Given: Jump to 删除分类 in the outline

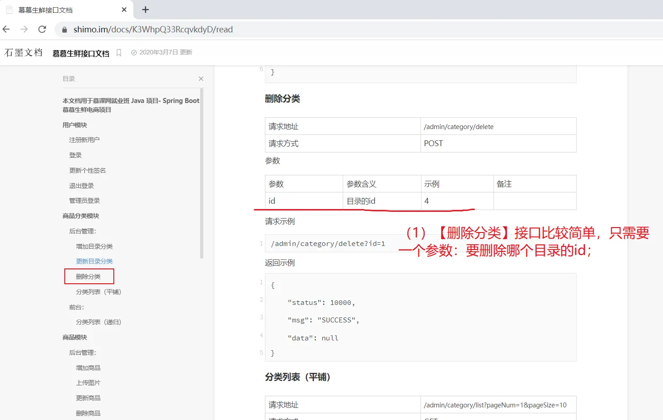Looking at the screenshot, I should click(89, 277).
